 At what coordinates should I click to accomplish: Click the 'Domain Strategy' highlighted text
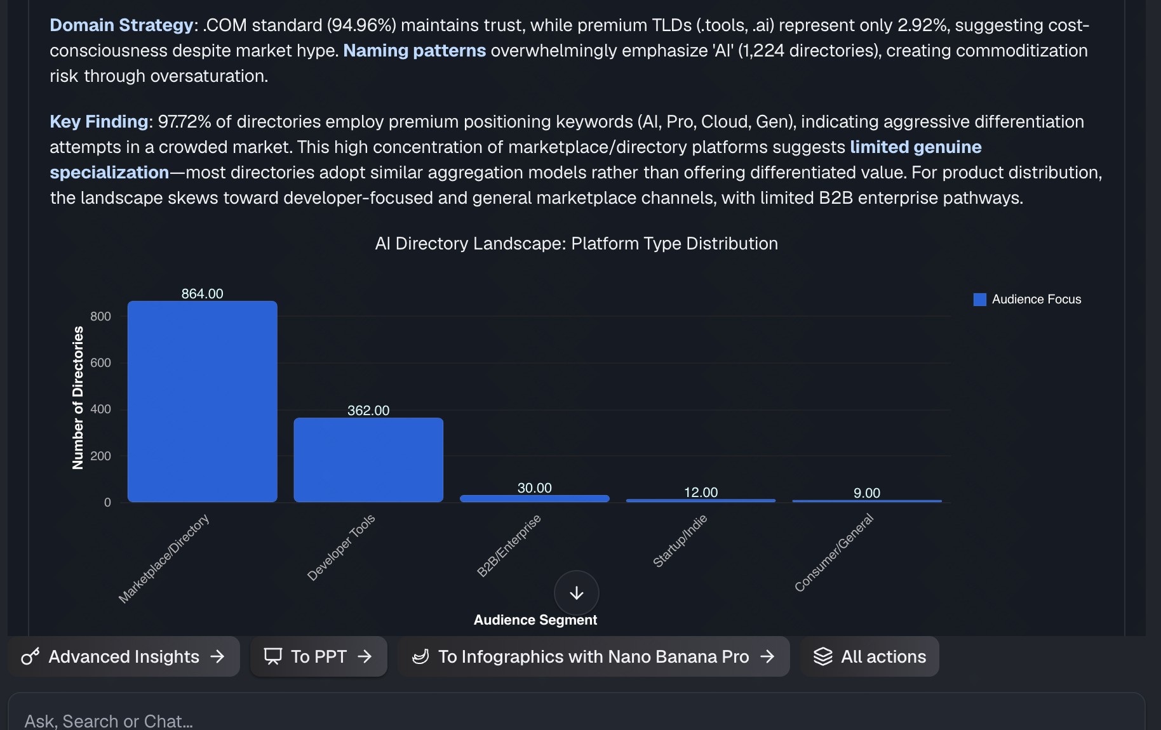[x=121, y=25]
